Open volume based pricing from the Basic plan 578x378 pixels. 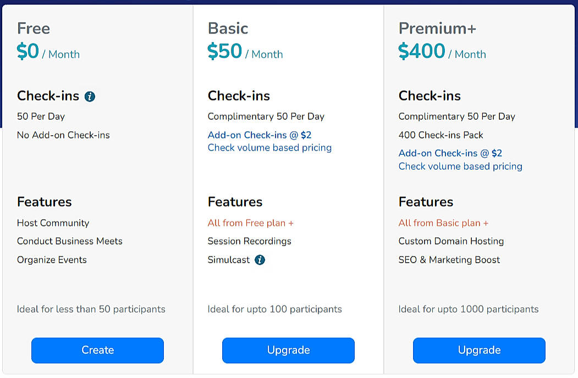pyautogui.click(x=269, y=147)
